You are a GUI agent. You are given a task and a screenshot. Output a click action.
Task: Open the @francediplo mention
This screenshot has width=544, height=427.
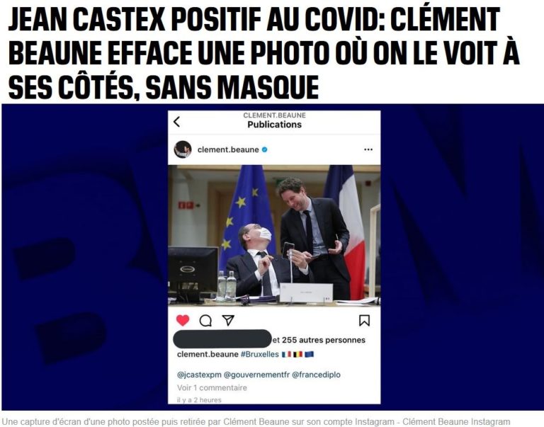click(x=316, y=375)
